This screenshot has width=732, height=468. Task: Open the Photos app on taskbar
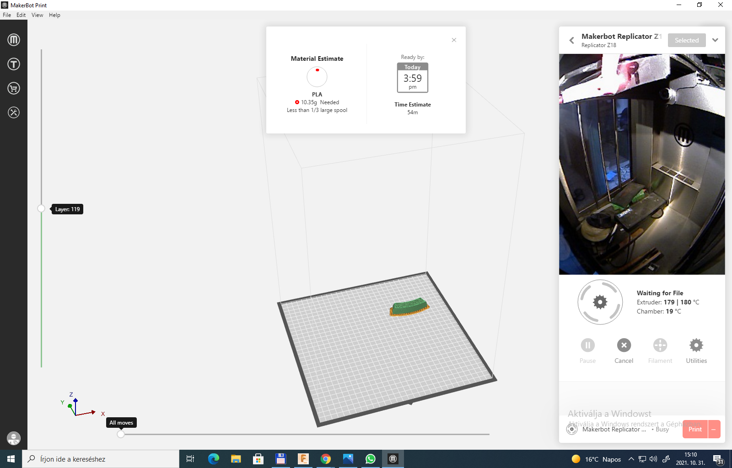pyautogui.click(x=348, y=459)
